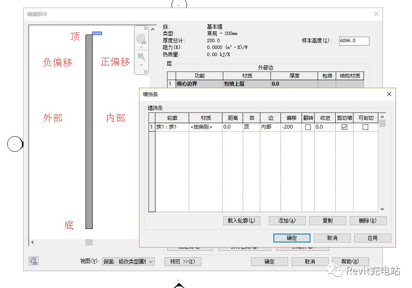
Task: Click the gray wall section in preview
Action: pos(89,132)
